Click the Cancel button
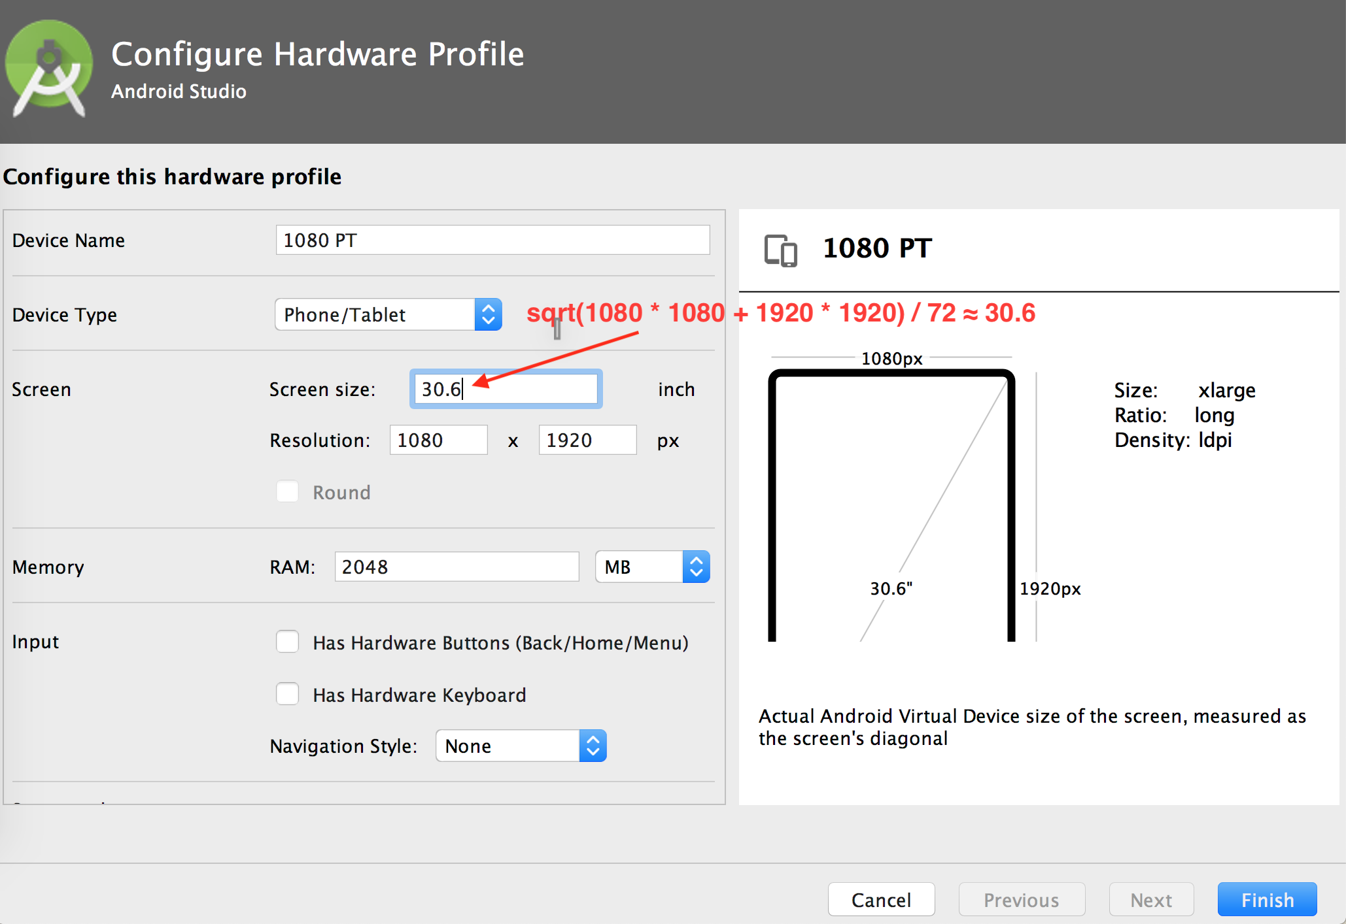This screenshot has width=1346, height=924. [x=881, y=900]
